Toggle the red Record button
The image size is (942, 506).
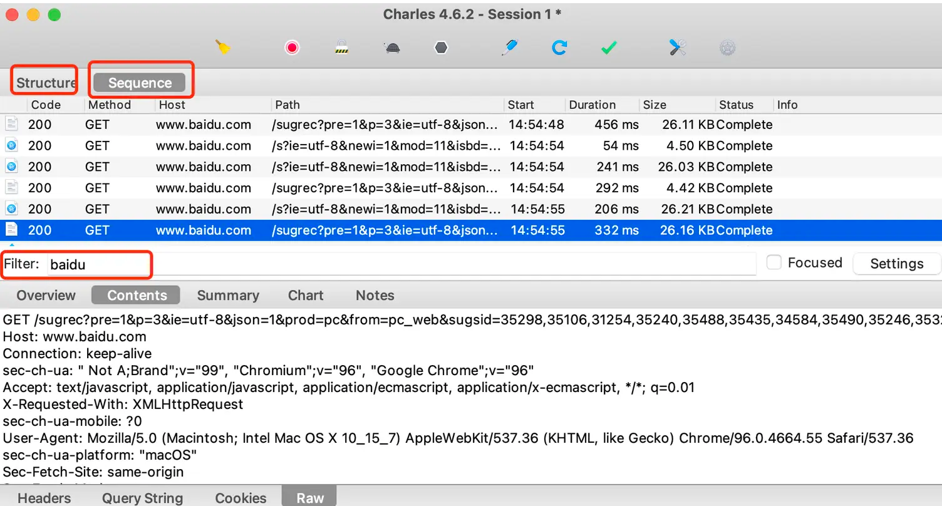point(292,48)
